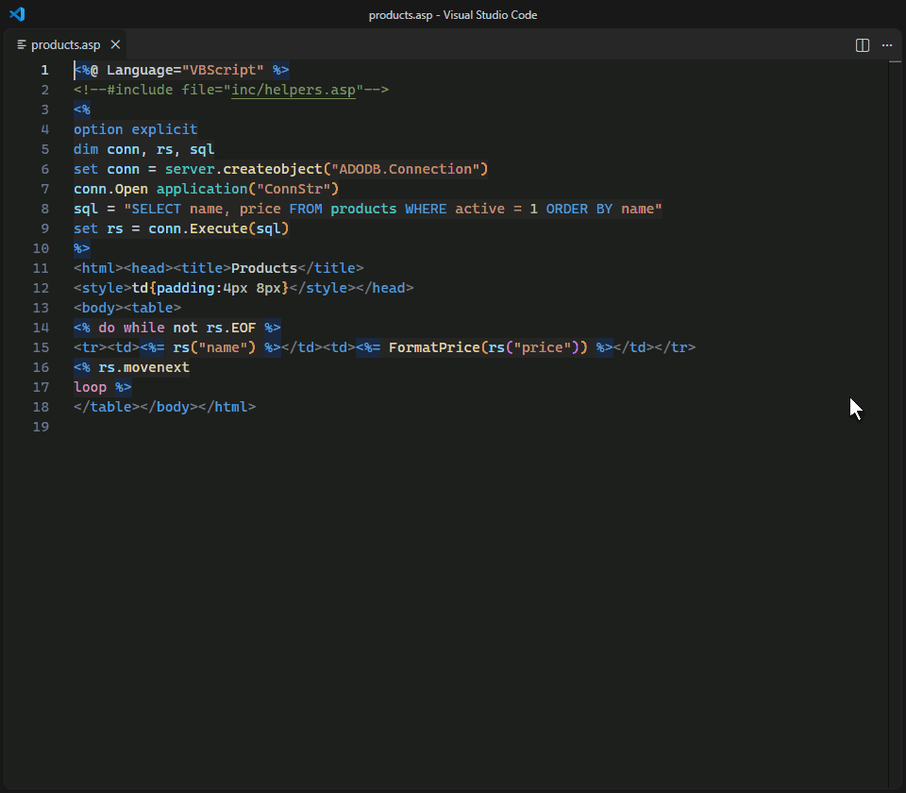Click the "ConnStr" string on line 7

294,189
